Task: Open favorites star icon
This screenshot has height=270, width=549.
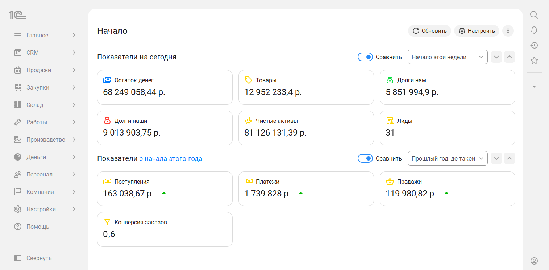Action: (534, 61)
